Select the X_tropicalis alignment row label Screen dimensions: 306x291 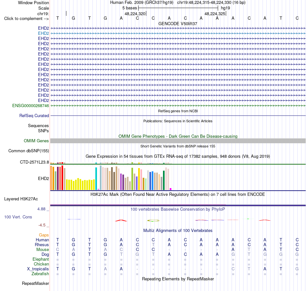(38, 269)
